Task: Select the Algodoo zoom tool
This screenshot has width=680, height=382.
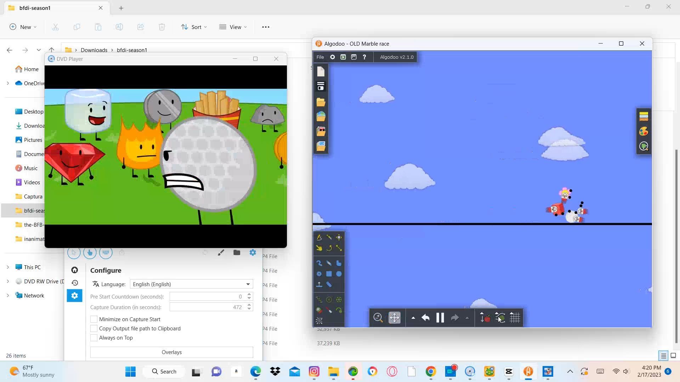Action: point(378,318)
